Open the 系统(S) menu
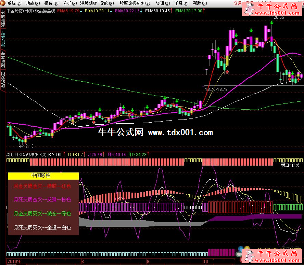 pos(14,3)
